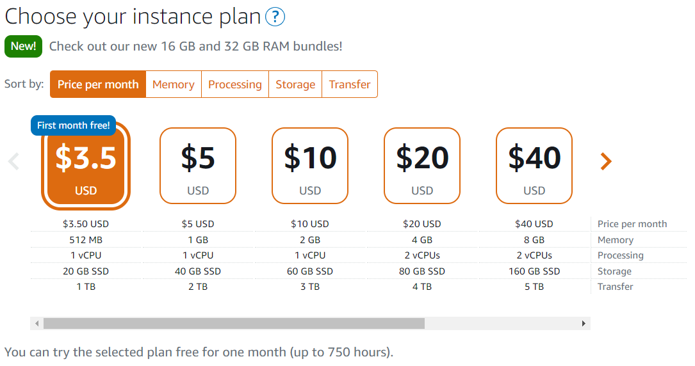This screenshot has width=695, height=366.
Task: Sort plans by Transfer
Action: pos(350,84)
